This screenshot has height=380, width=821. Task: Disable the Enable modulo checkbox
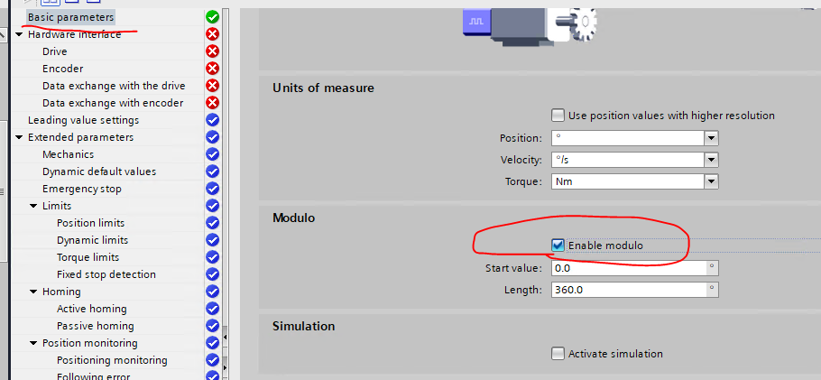tap(558, 246)
